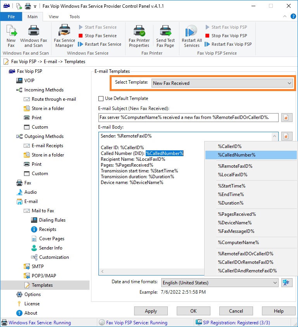Choose %RemoteFaxIDOrCallerID% from the variable menu
298x327 pixels.
coord(251,254)
